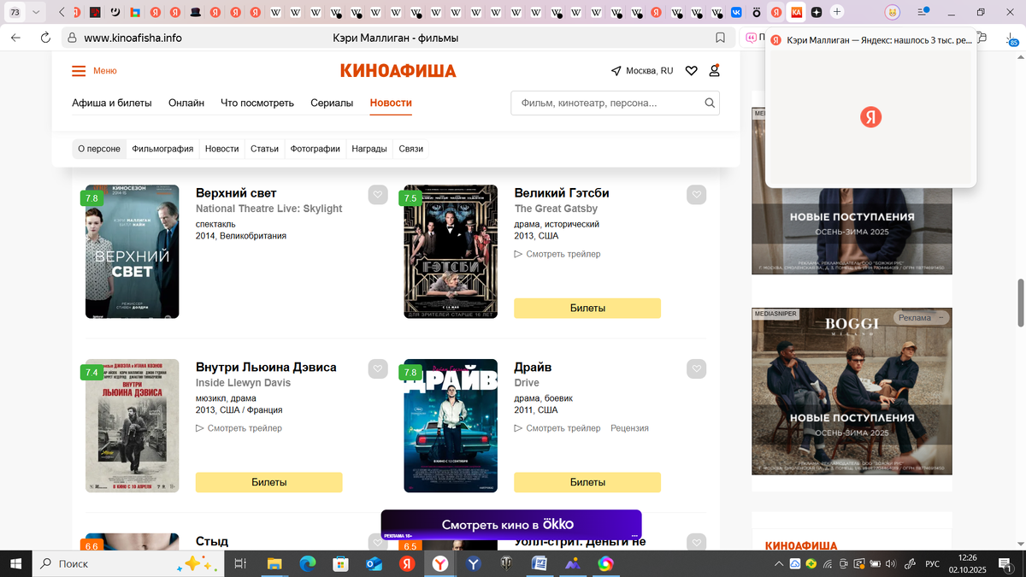The height and width of the screenshot is (577, 1026).
Task: Open the Великий Гэтсби poster thumbnail
Action: (451, 251)
